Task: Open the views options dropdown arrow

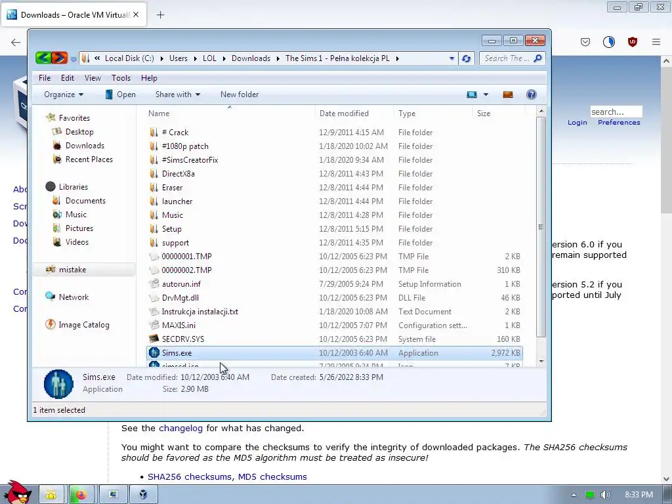Action: click(x=486, y=94)
